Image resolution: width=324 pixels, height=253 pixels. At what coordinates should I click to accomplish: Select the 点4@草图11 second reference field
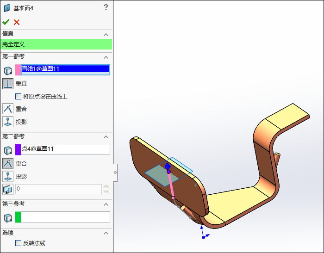click(66, 149)
